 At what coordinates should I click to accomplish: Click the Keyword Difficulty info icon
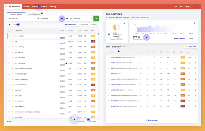click(x=124, y=23)
